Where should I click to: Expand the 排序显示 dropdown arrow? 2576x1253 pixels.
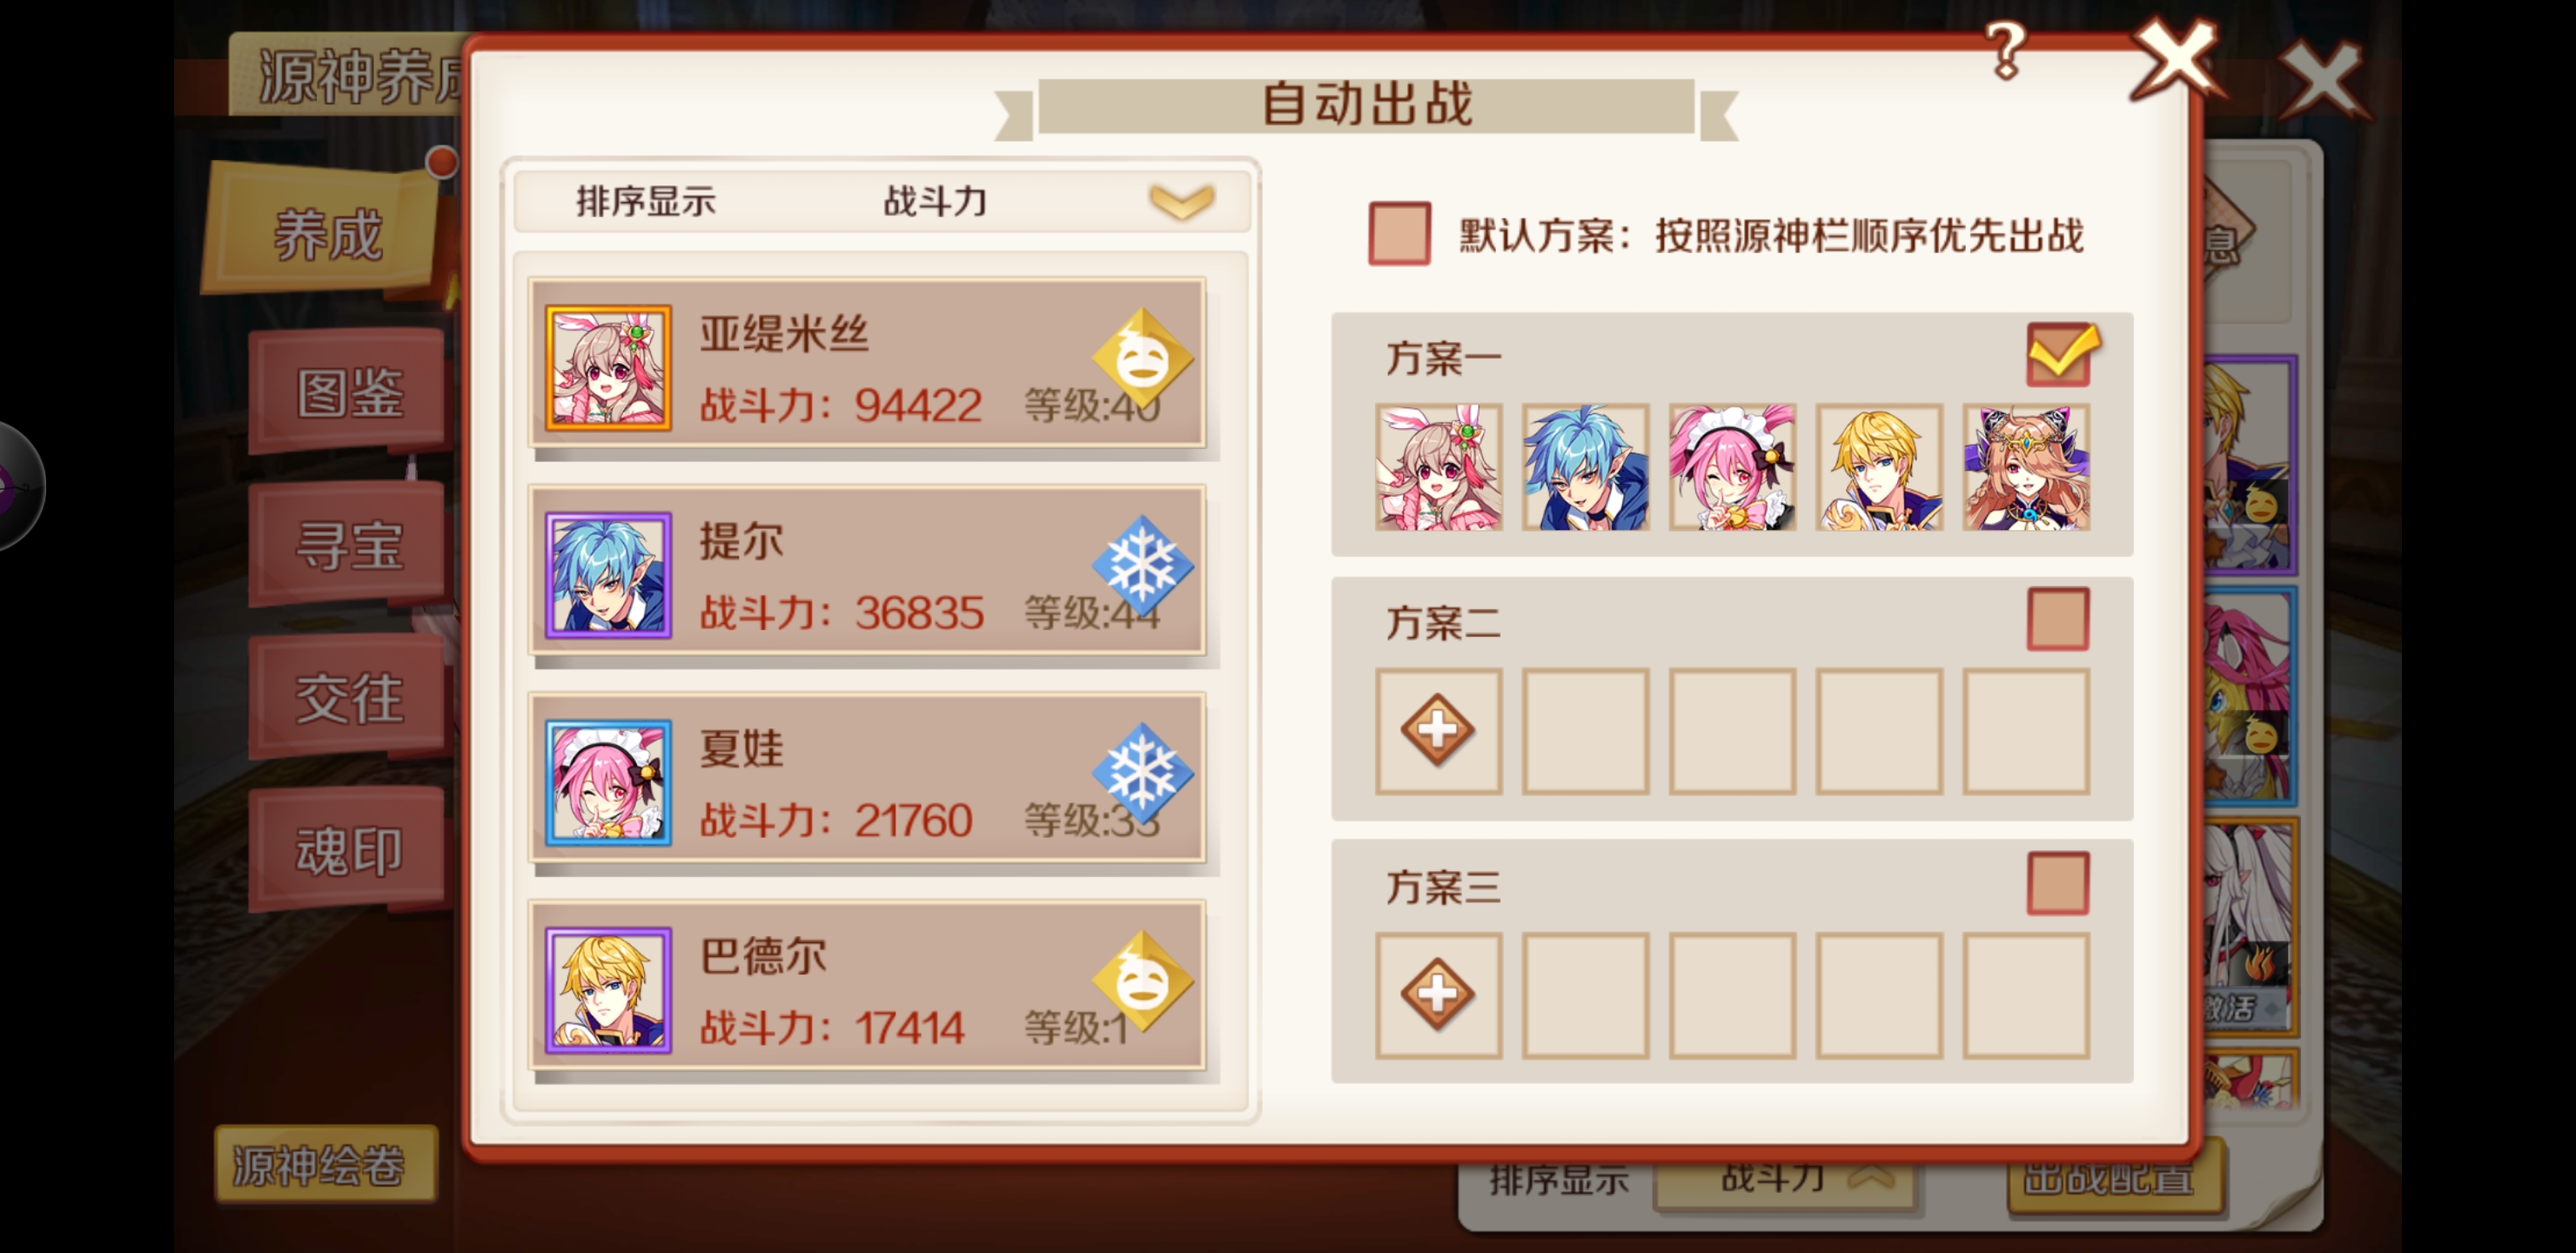[x=1181, y=201]
